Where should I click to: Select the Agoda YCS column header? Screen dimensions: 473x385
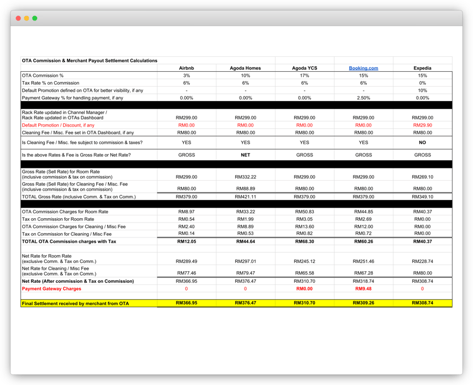pyautogui.click(x=304, y=68)
